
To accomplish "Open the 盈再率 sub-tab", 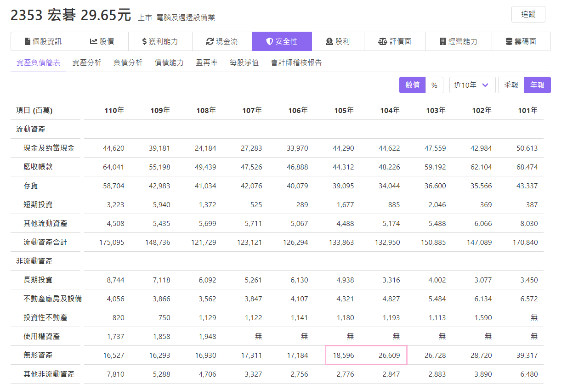I will coord(207,62).
